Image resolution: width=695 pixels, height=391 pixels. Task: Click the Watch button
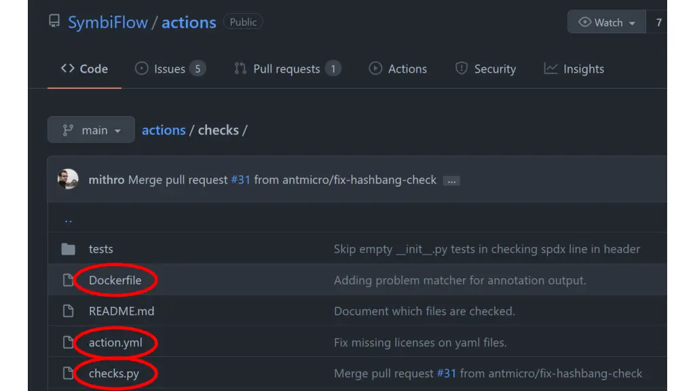click(606, 22)
